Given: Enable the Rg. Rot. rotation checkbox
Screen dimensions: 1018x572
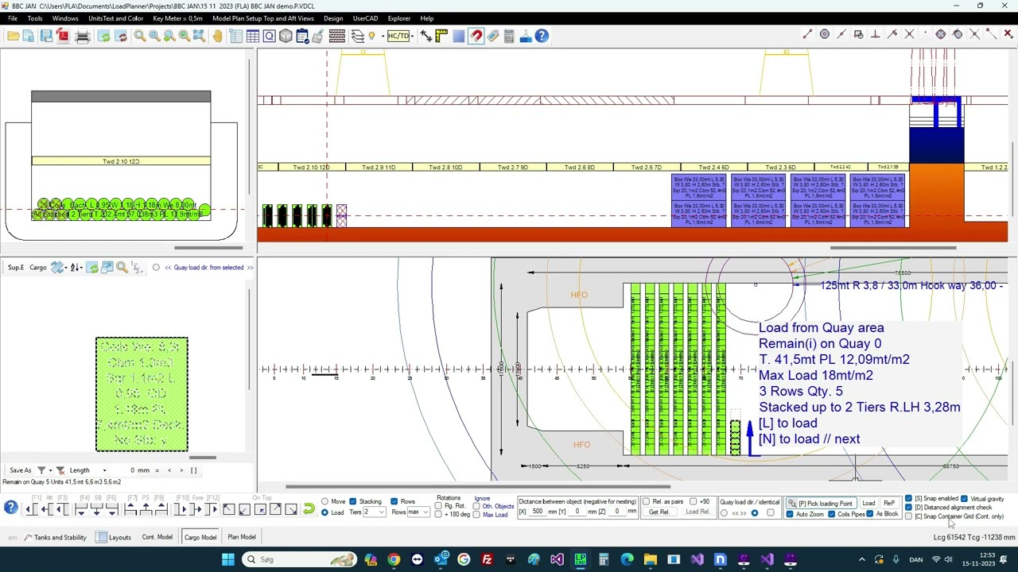Looking at the screenshot, I should [437, 506].
